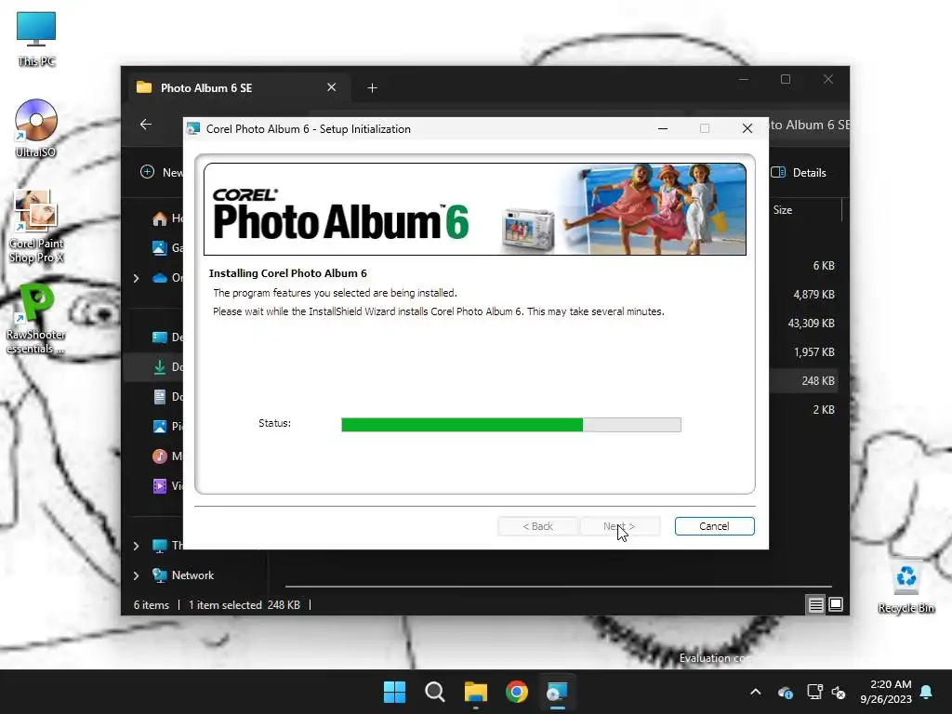
Task: Open Home in the Explorer sidebar
Action: point(168,218)
